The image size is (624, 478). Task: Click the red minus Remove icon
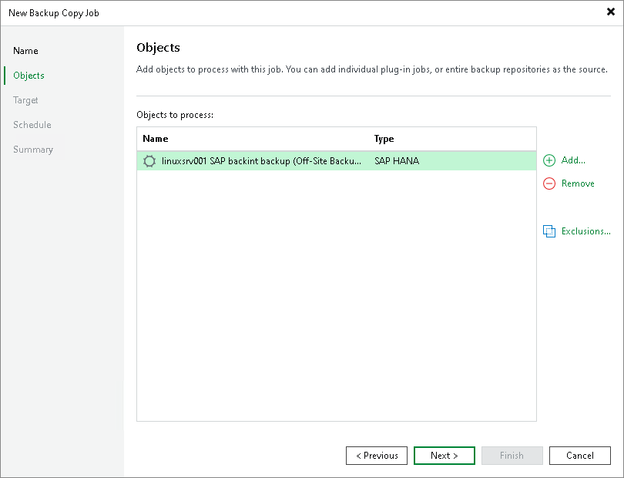pos(549,183)
